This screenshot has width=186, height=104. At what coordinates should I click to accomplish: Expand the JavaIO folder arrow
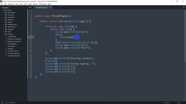tap(4, 22)
